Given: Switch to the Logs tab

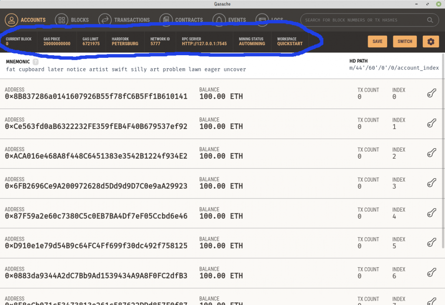Looking at the screenshot, I should 269,20.
